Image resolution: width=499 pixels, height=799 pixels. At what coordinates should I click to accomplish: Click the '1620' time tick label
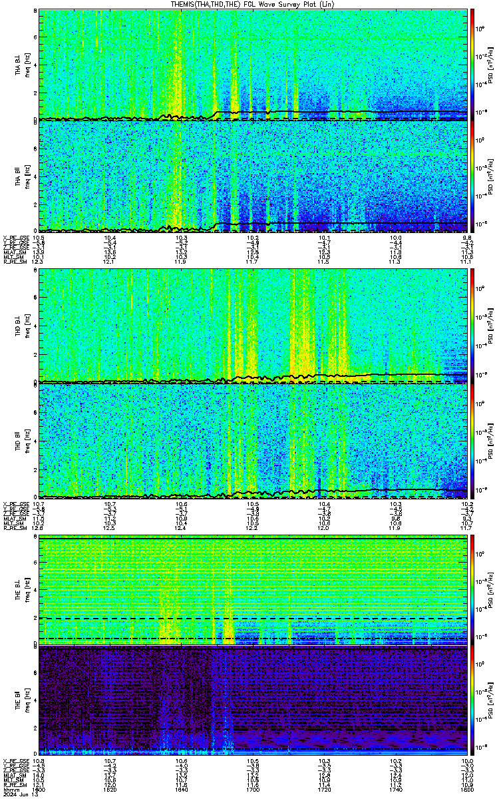(110, 790)
